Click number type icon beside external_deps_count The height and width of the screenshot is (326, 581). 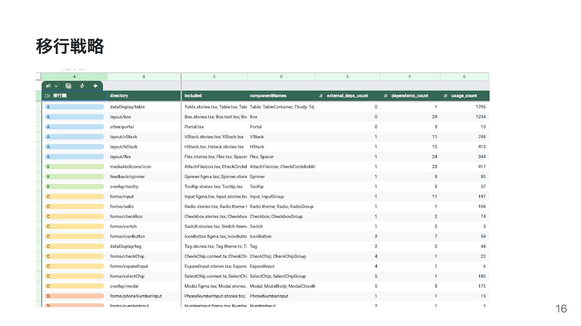pos(321,96)
